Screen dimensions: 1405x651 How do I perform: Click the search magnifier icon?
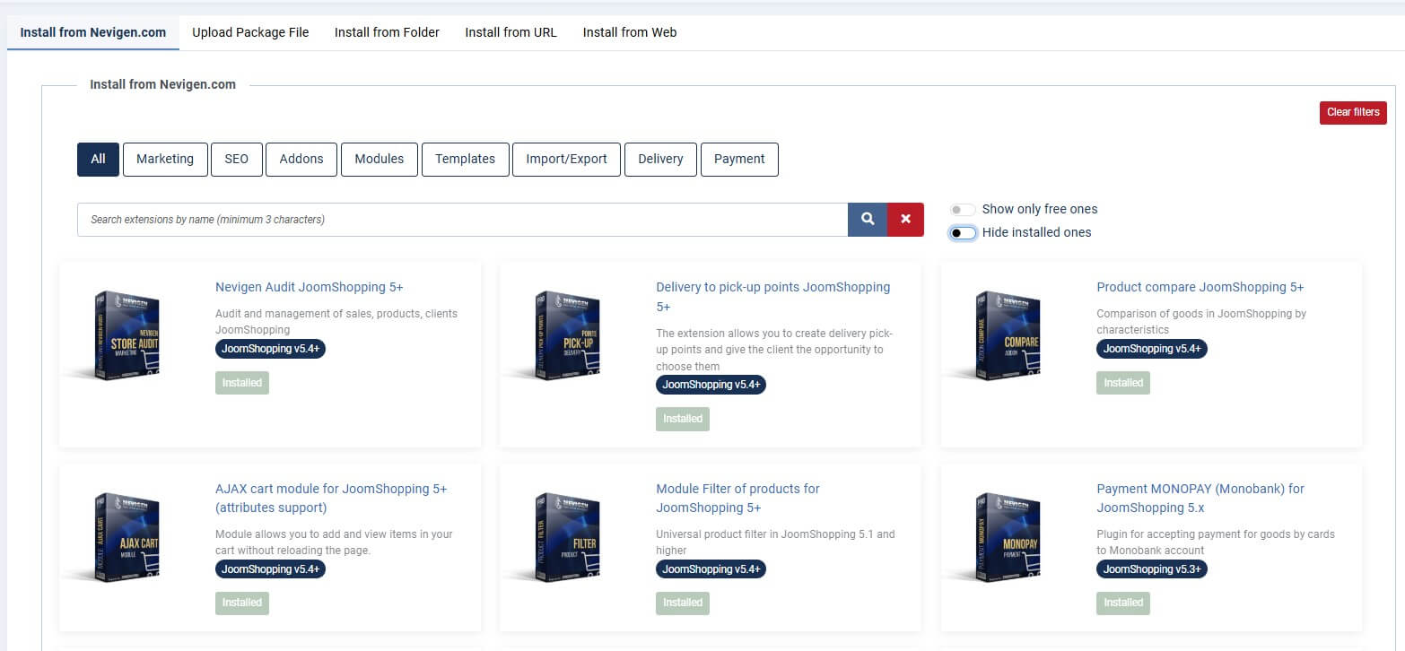(866, 219)
